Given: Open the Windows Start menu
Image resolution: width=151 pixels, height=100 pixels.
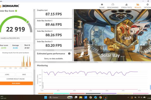Looking at the screenshot, I should [46, 97].
